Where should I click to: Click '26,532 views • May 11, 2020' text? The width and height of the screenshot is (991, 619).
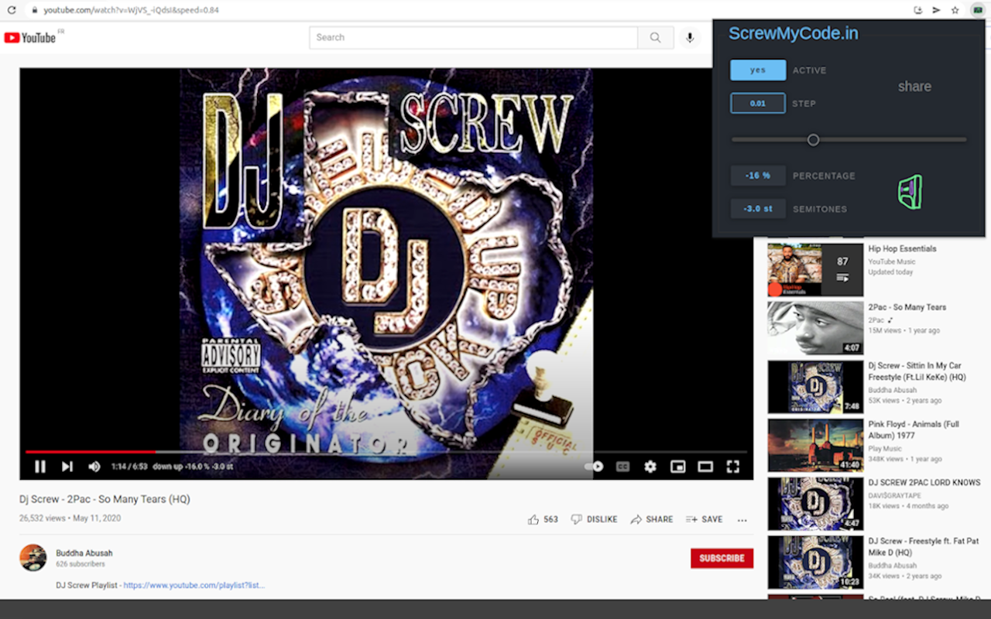[70, 518]
